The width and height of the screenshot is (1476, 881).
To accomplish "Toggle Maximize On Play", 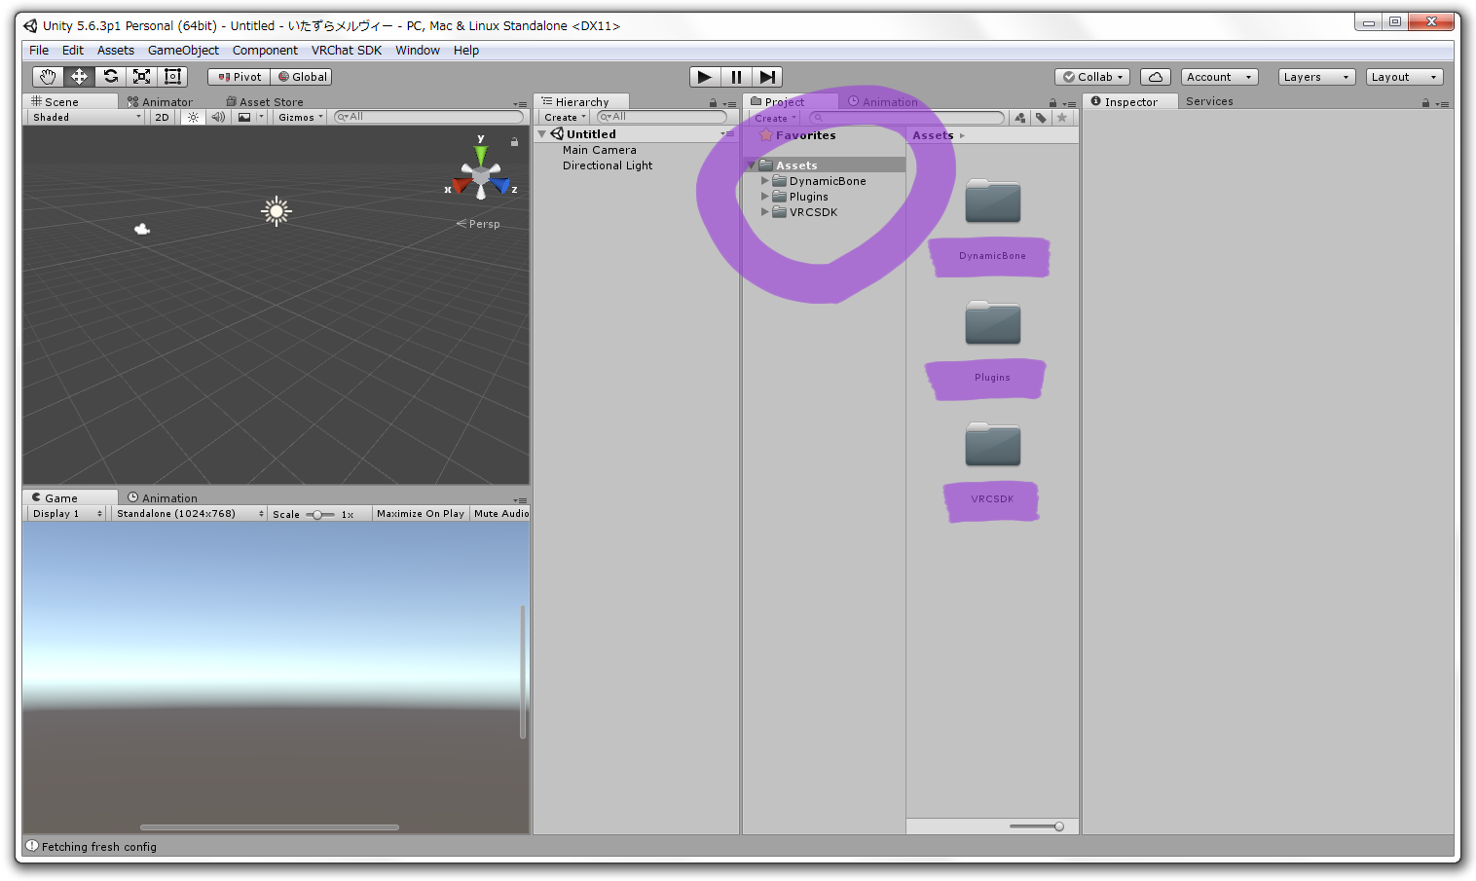I will (421, 513).
